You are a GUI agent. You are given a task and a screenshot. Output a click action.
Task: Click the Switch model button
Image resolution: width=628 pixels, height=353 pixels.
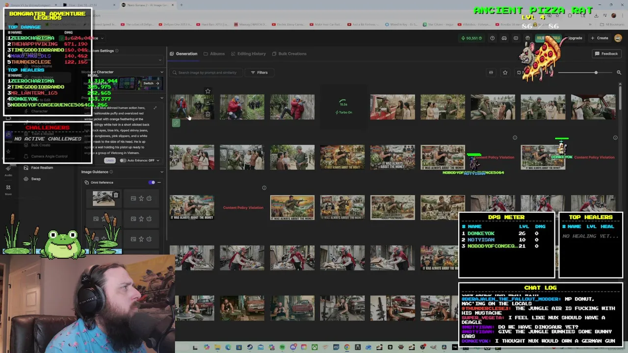pyautogui.click(x=151, y=83)
